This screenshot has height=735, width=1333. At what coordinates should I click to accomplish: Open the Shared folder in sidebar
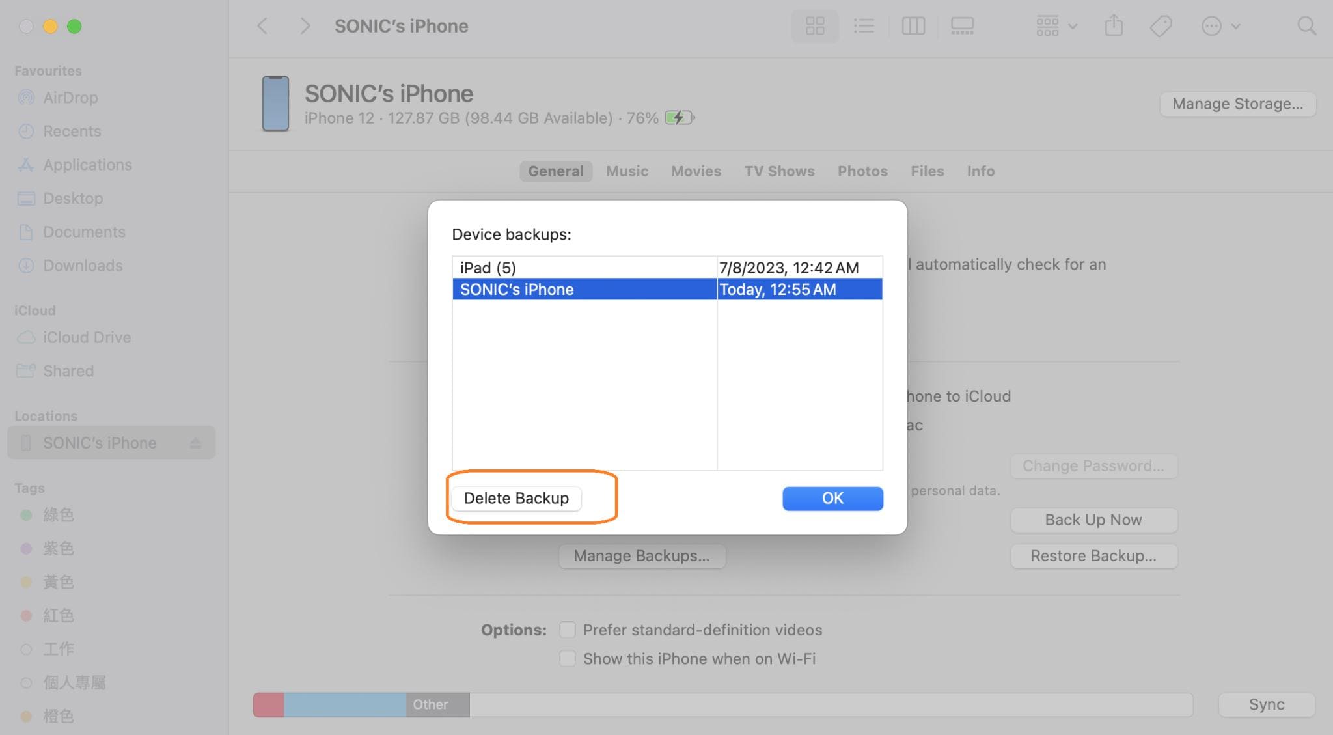(68, 371)
